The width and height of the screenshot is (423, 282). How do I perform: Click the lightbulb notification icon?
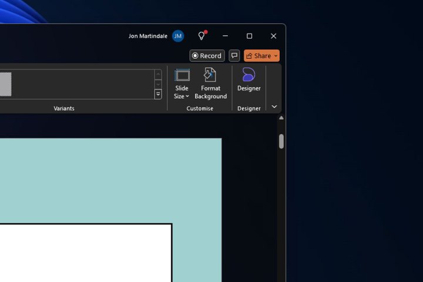(x=202, y=36)
